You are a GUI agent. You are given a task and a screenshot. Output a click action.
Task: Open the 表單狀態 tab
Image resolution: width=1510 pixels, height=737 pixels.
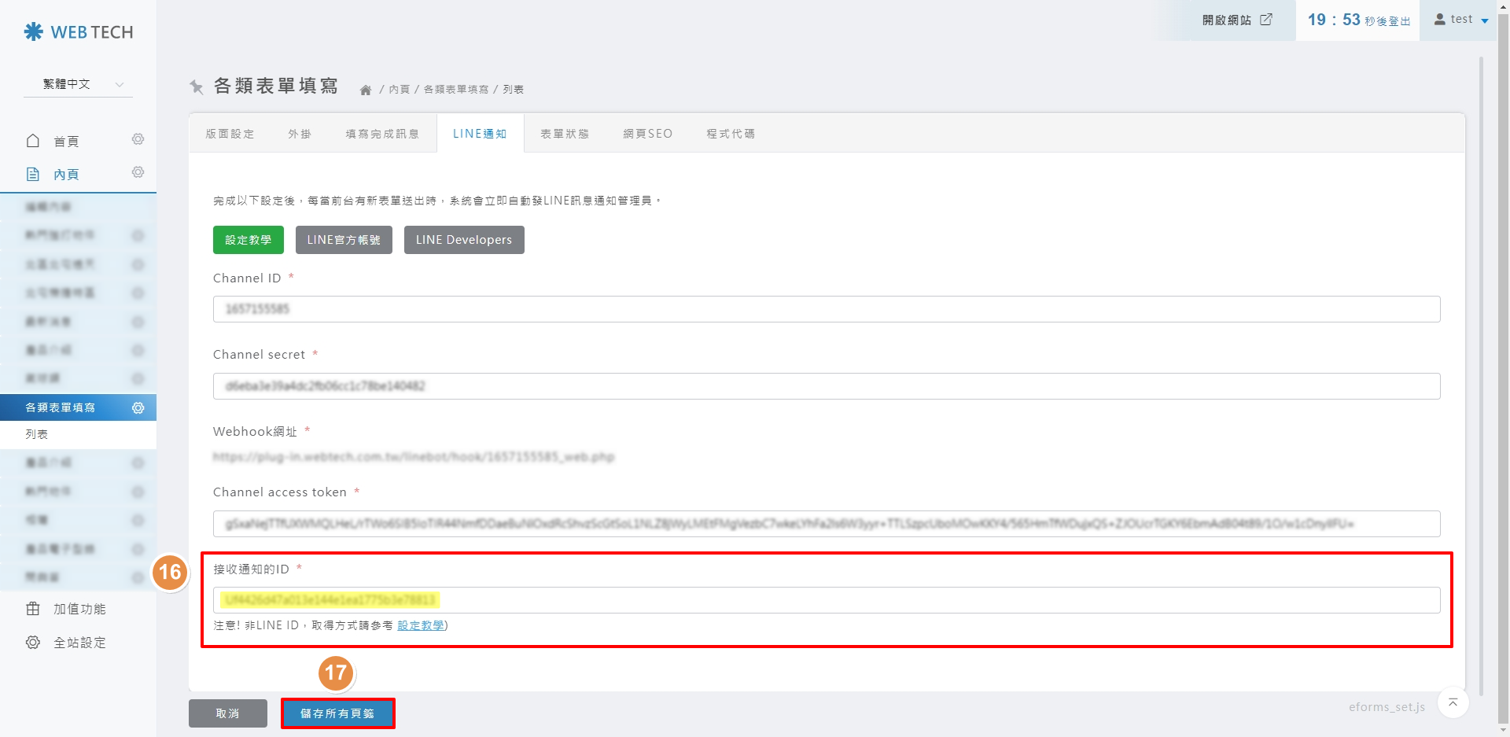pos(565,134)
